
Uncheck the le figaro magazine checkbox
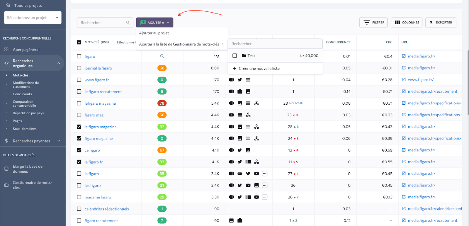79,127
